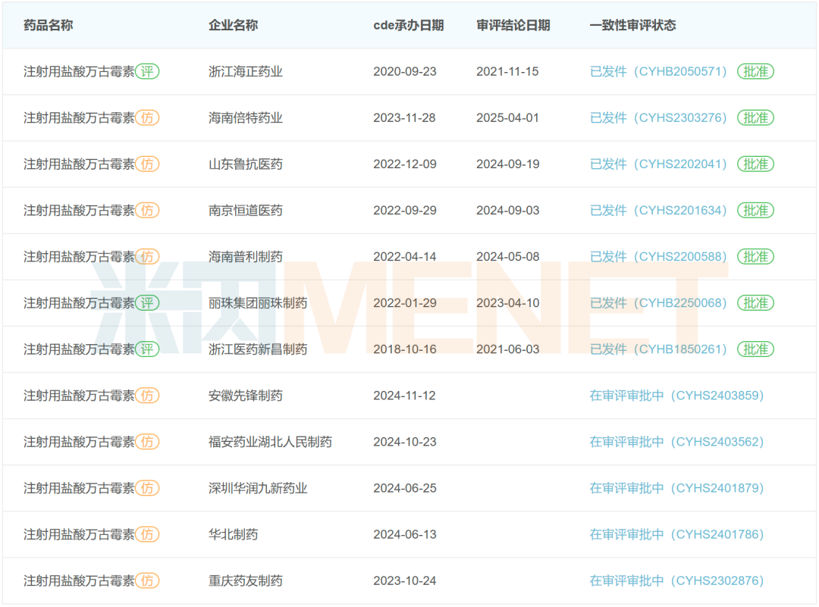Screen dimensions: 819x607
Task: Click 批准 tag beside CYHS2200588
Action: tap(755, 257)
